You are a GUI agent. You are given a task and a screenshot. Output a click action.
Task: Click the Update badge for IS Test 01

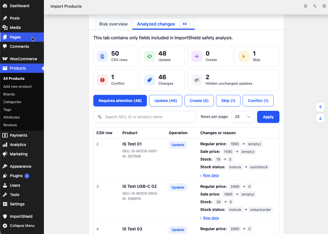pos(178,145)
